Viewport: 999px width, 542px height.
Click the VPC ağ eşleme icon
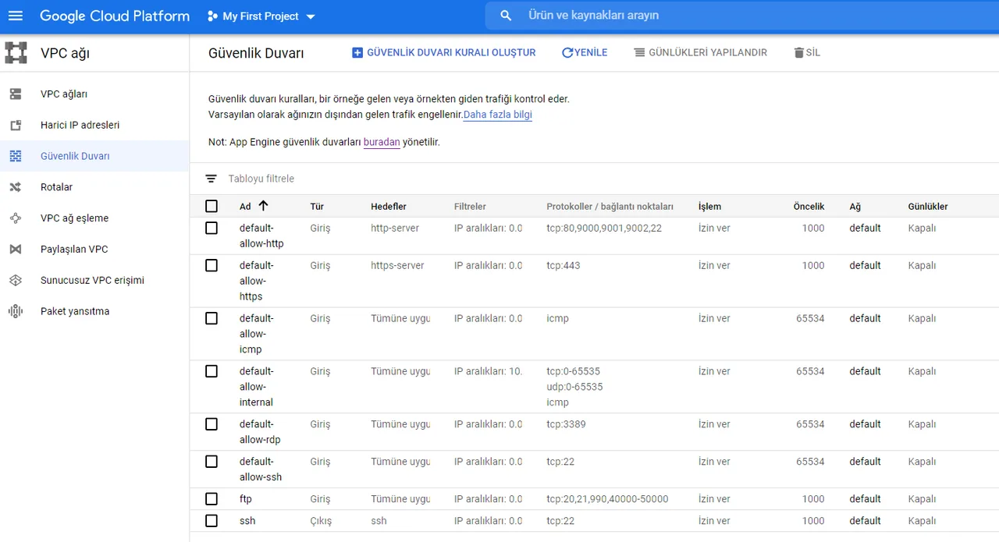pos(16,218)
